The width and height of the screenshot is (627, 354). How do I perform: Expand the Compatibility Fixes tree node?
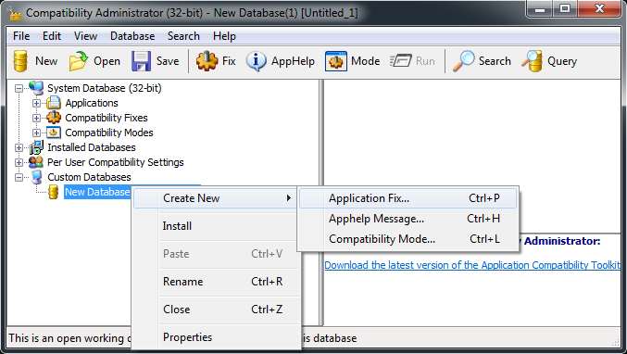pos(36,118)
